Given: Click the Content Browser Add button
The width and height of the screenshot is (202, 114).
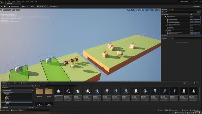Looking at the screenshot, I should [4, 83].
